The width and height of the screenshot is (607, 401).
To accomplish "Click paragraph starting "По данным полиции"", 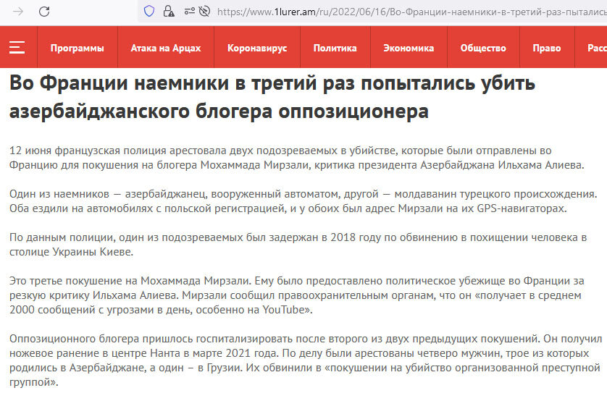I will click(x=298, y=245).
